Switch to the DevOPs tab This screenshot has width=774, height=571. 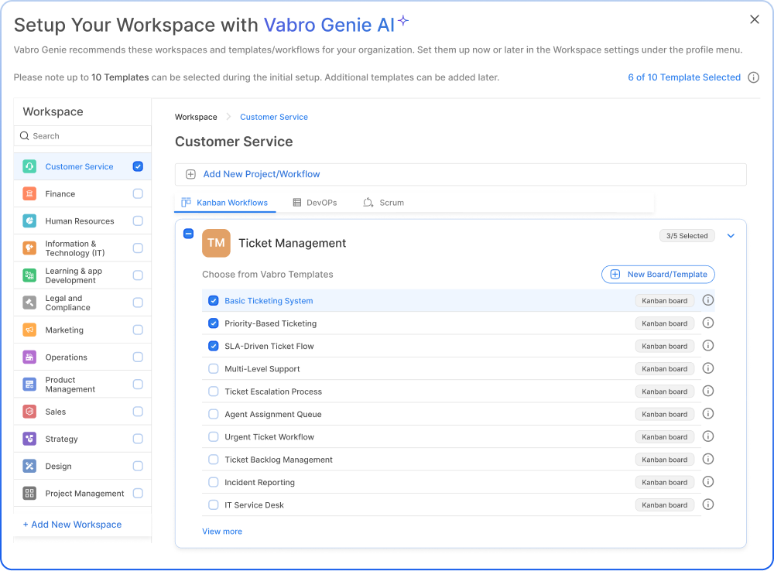315,203
